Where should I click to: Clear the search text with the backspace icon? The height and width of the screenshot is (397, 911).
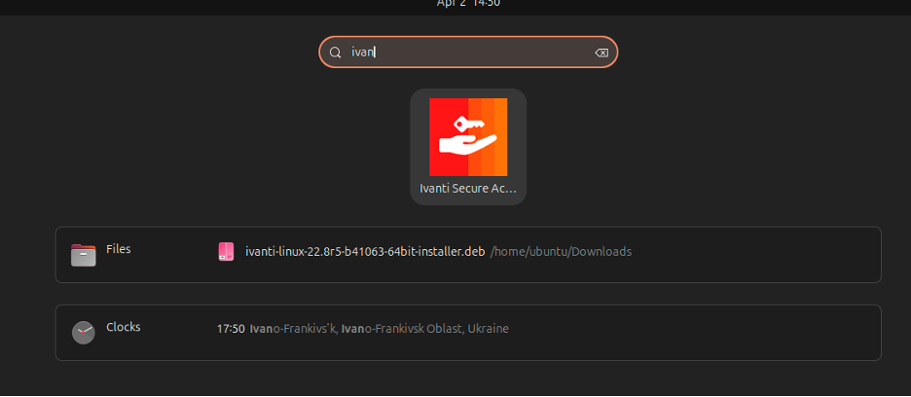[x=601, y=53]
